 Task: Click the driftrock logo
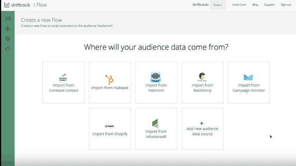[17, 5]
